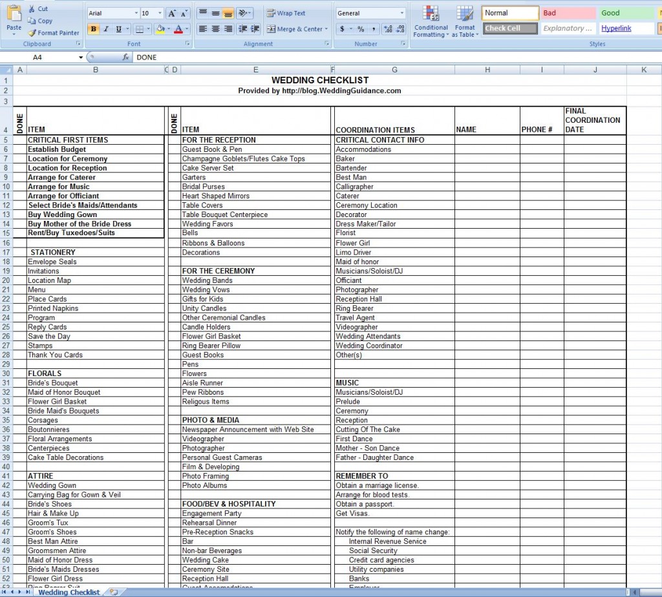Image resolution: width=662 pixels, height=597 pixels.
Task: Toggle Wrap Text on the selected cell
Action: pyautogui.click(x=287, y=13)
